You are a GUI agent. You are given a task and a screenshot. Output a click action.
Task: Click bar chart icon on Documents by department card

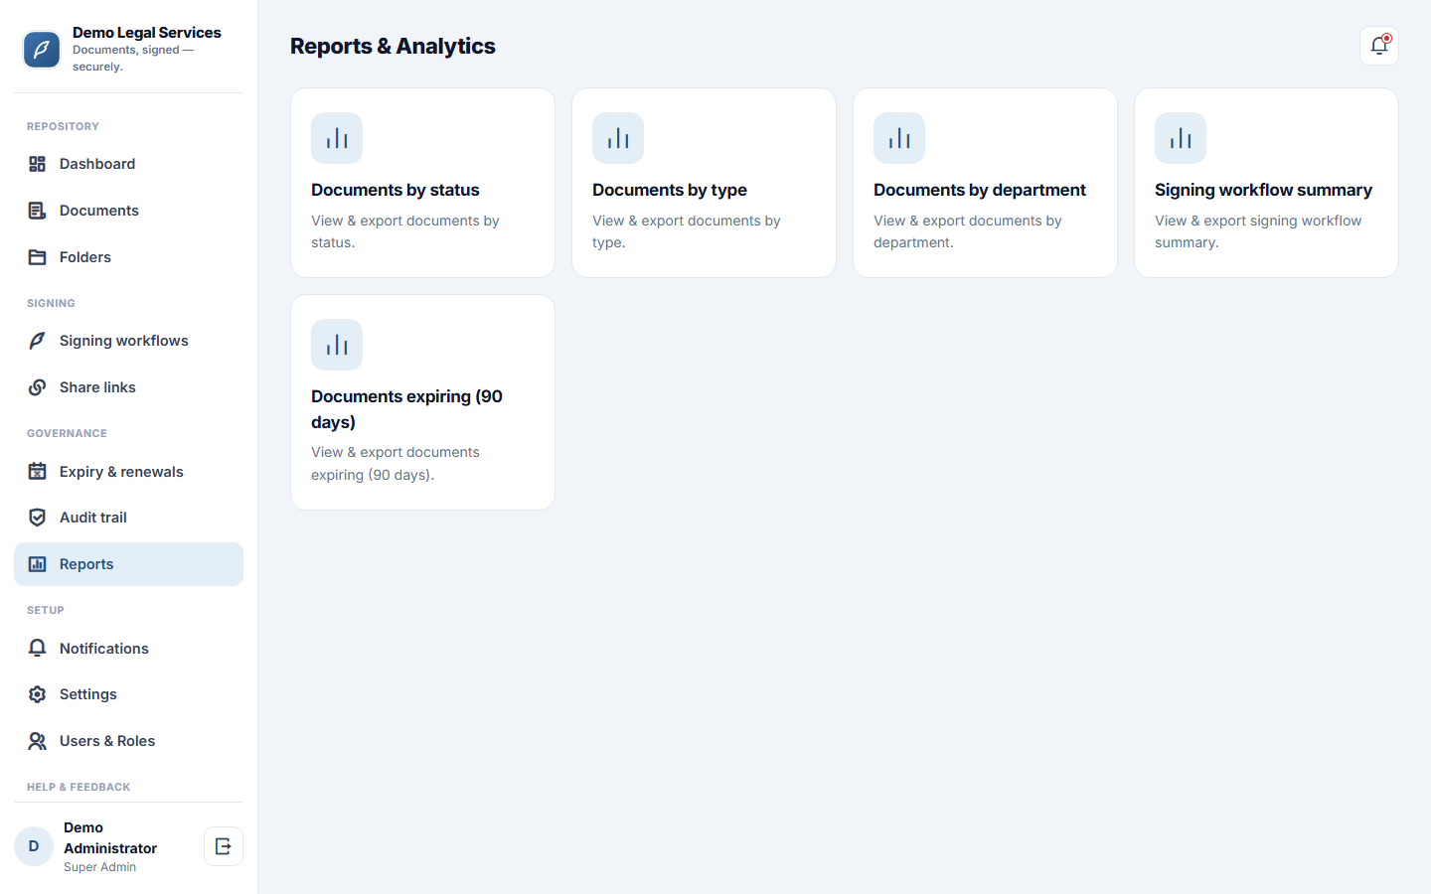[899, 138]
